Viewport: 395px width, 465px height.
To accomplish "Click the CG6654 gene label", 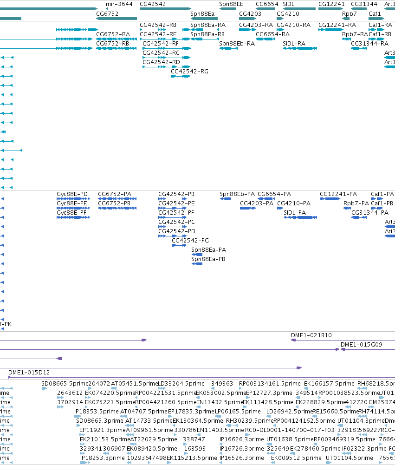I will click(267, 4).
